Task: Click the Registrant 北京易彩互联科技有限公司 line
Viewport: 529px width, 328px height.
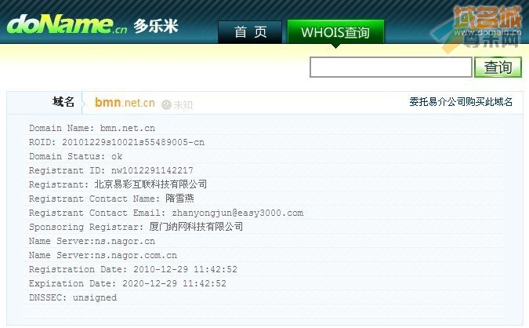Action: click(x=118, y=184)
